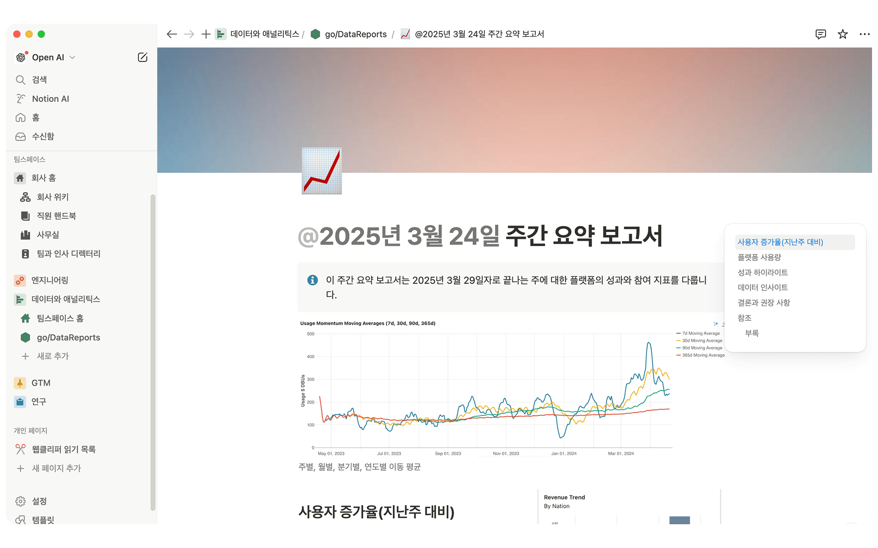This screenshot has height=548, width=878.
Task: Click 새 페이지 추가 in the sidebar
Action: tap(57, 468)
